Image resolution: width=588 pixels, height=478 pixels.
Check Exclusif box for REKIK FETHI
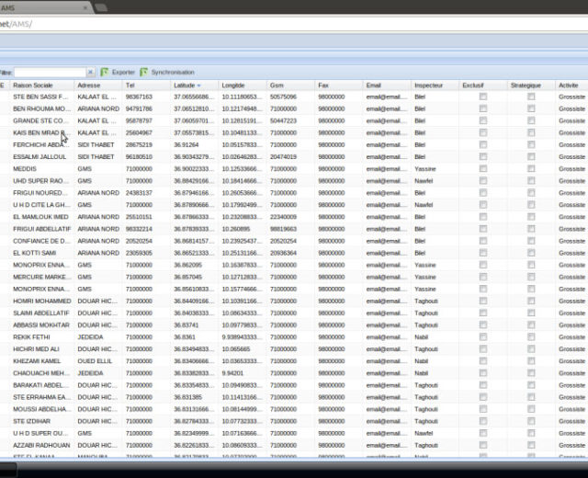click(482, 337)
